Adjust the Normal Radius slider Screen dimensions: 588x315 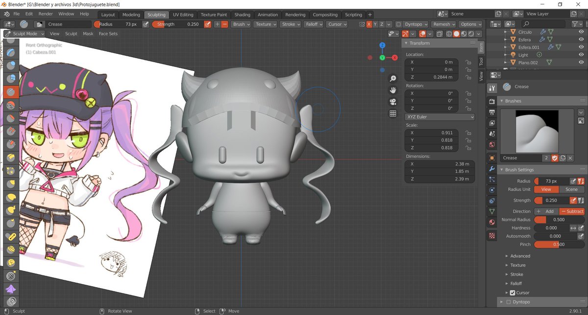pyautogui.click(x=559, y=220)
